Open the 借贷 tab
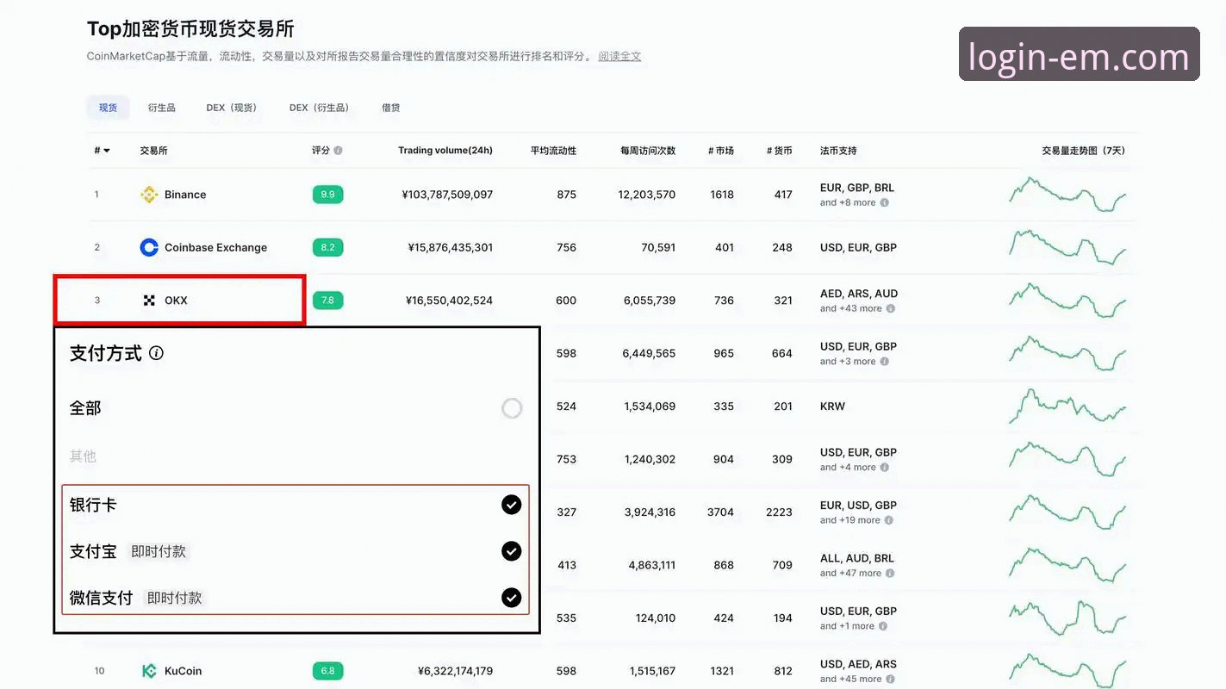 (390, 108)
